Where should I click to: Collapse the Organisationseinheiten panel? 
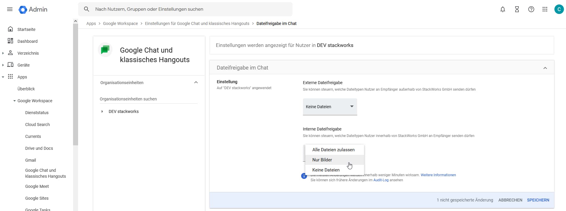pyautogui.click(x=196, y=82)
